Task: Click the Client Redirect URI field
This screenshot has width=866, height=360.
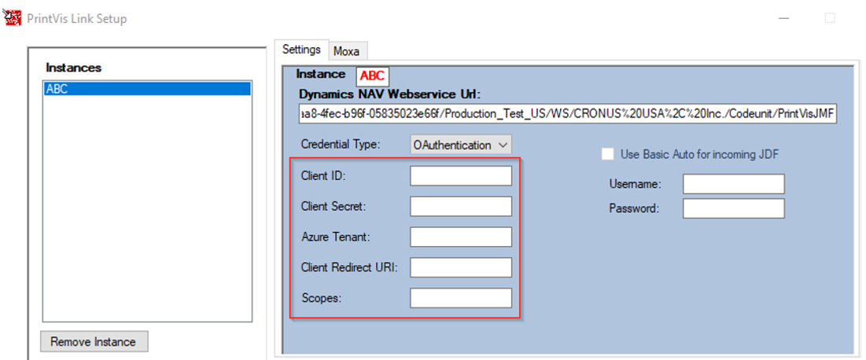Action: pos(460,267)
